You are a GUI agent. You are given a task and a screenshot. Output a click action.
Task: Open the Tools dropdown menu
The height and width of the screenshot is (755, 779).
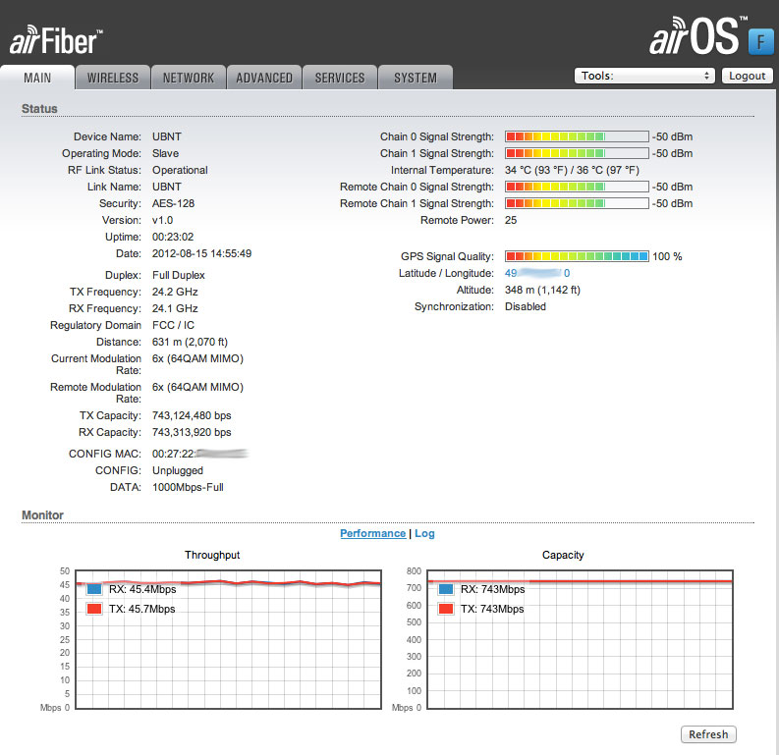644,76
